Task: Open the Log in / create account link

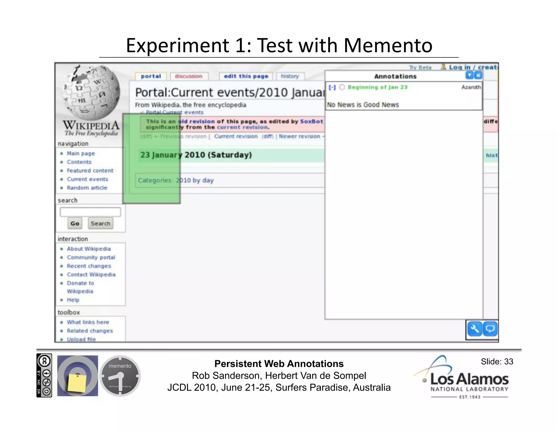Action: (x=474, y=67)
